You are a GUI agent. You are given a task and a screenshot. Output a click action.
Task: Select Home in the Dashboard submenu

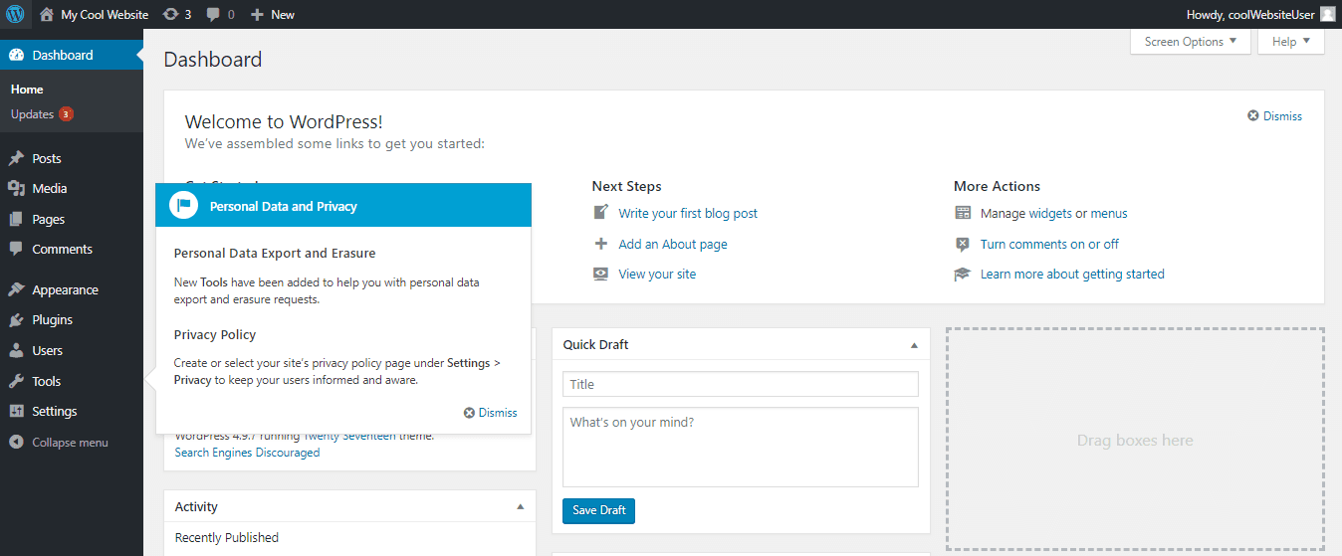coord(27,90)
